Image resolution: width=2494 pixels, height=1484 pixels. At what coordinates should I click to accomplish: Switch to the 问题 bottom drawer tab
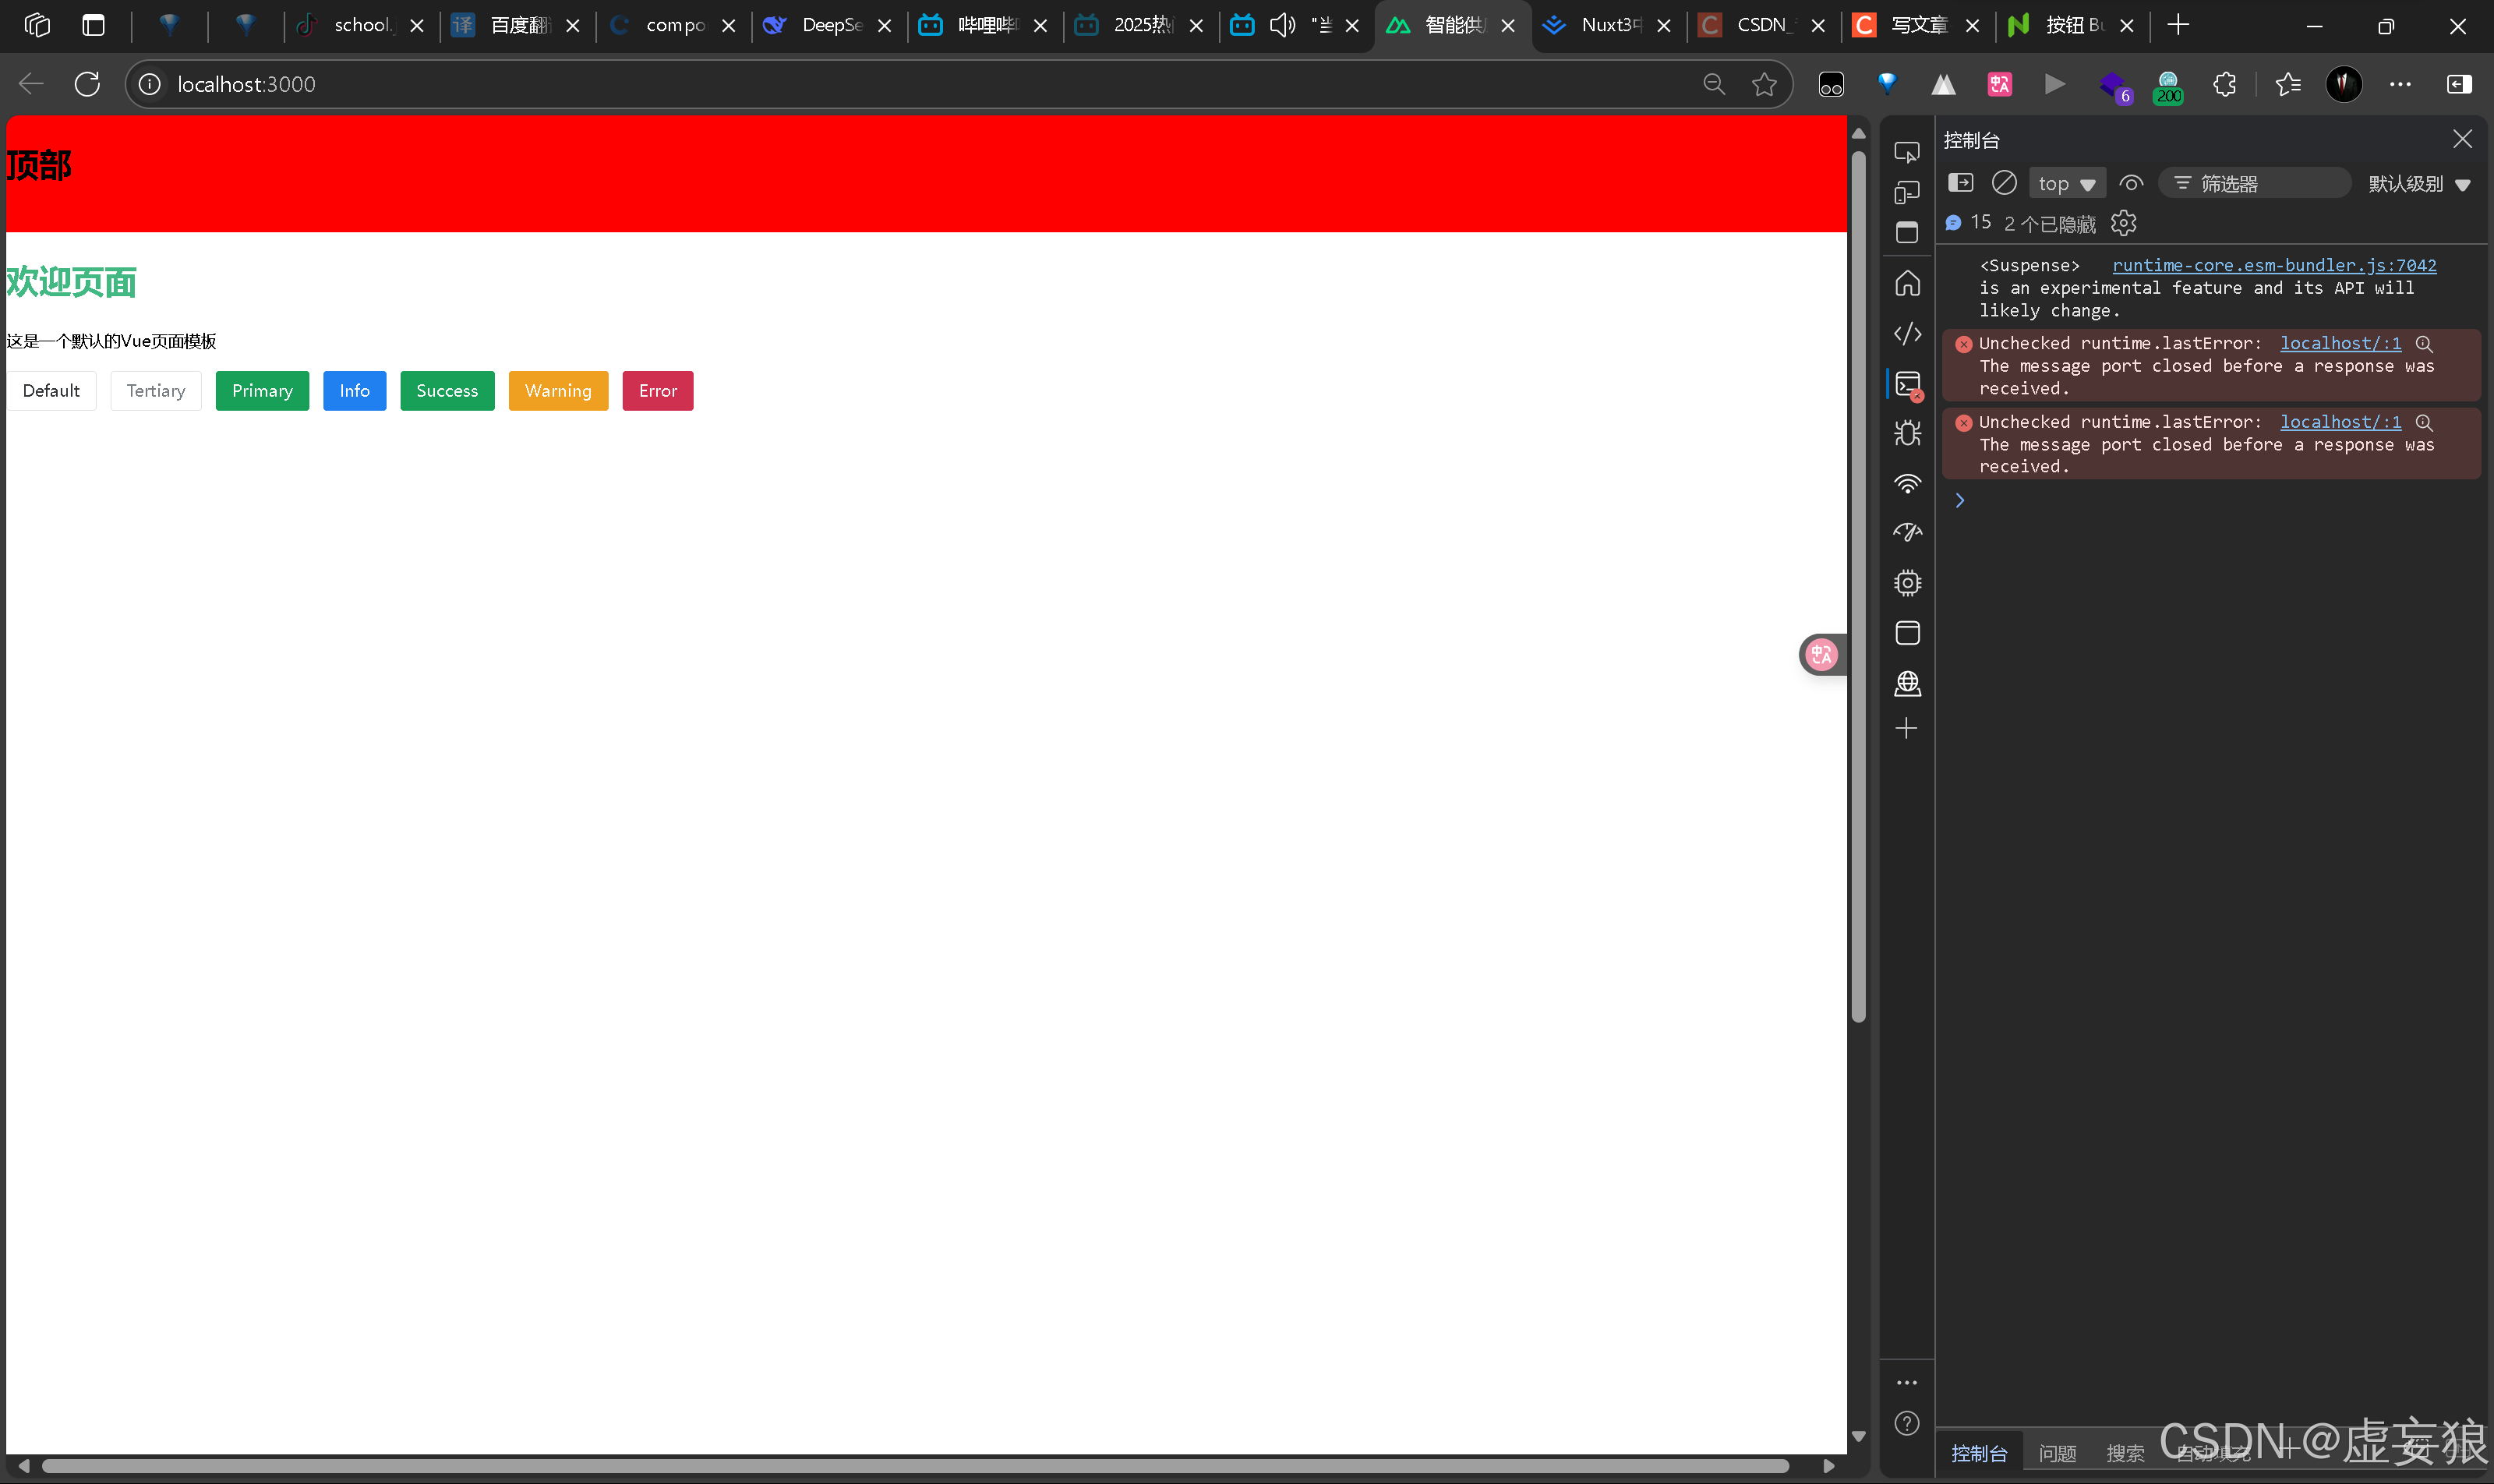point(2057,1453)
